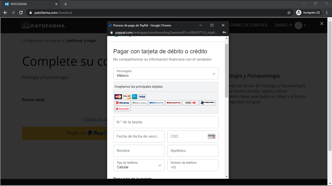The height and width of the screenshot is (186, 332).
Task: Click the PayPal popup scrollbar up arrow
Action: click(227, 38)
